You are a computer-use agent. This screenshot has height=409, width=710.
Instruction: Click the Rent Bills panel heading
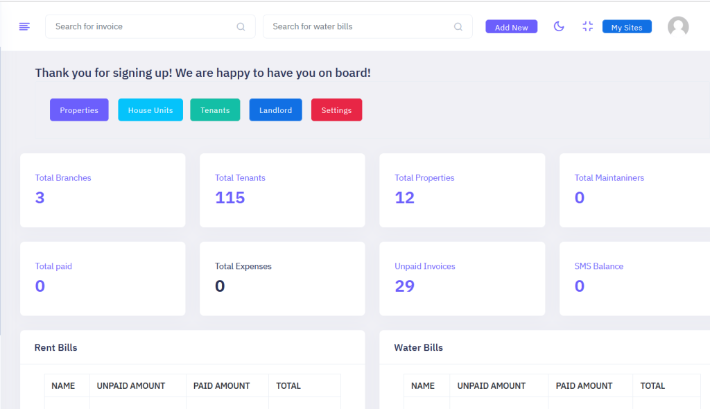pos(55,347)
